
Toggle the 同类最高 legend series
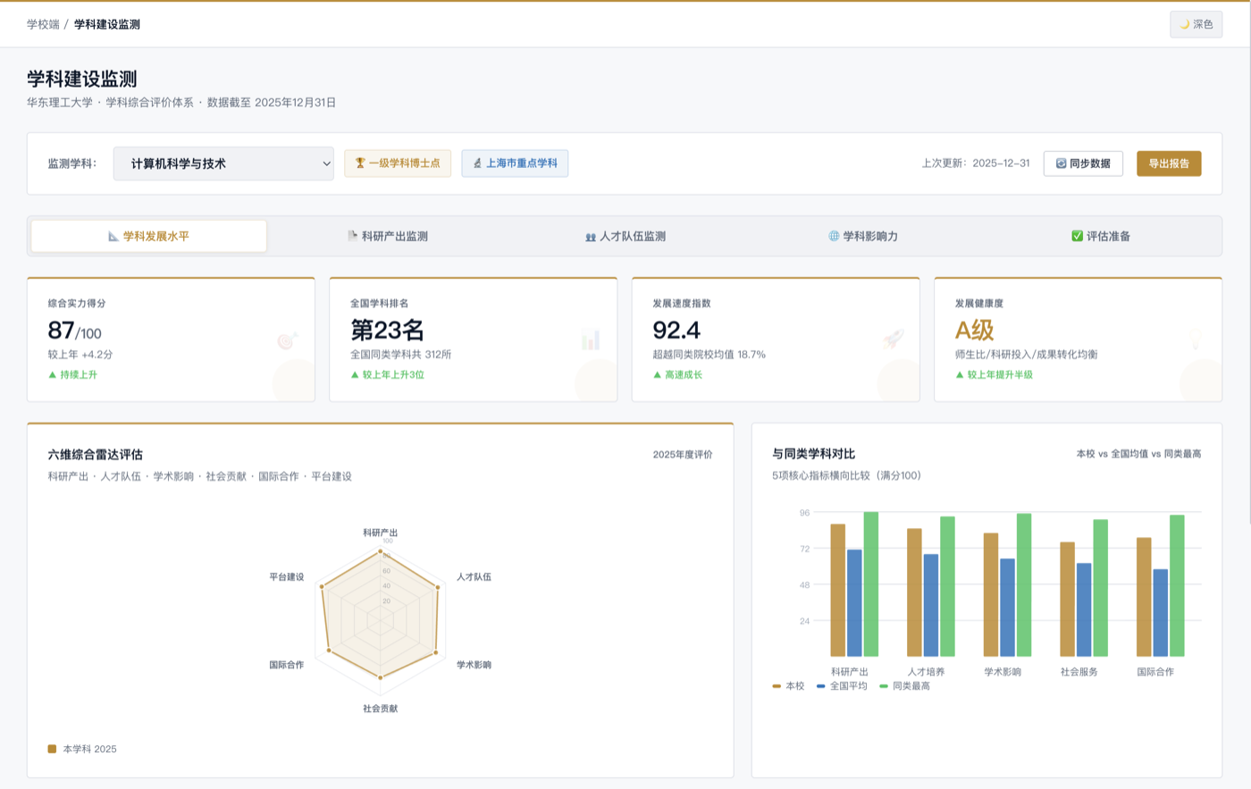pos(904,686)
